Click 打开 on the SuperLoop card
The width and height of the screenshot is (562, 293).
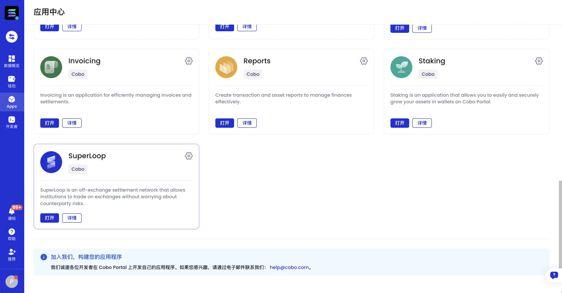[50, 218]
